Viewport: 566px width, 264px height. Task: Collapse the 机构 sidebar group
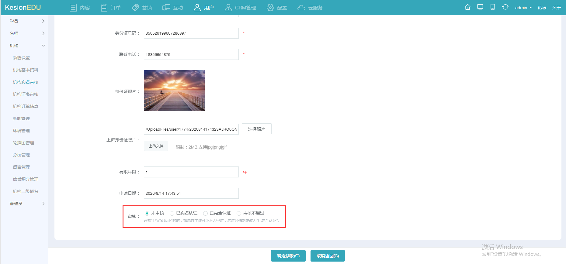[x=27, y=46]
